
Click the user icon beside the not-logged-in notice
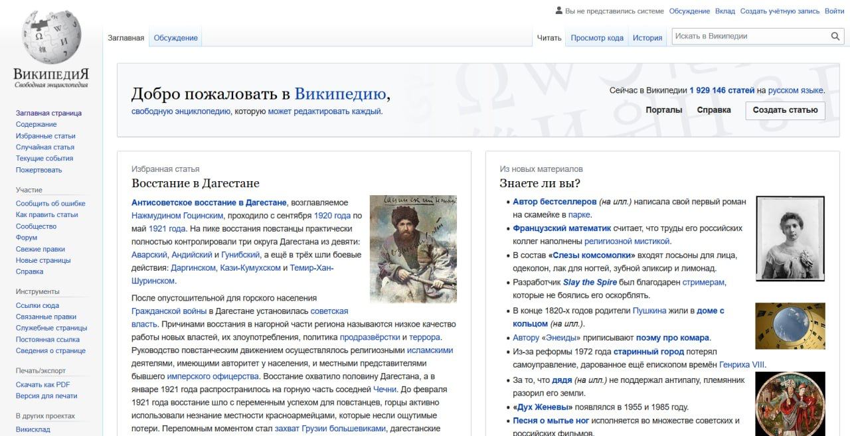click(559, 11)
